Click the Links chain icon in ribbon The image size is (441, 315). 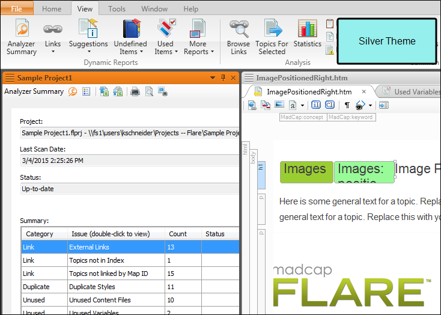pyautogui.click(x=53, y=29)
